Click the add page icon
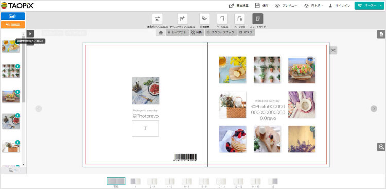386x189 pixels. 222,19
